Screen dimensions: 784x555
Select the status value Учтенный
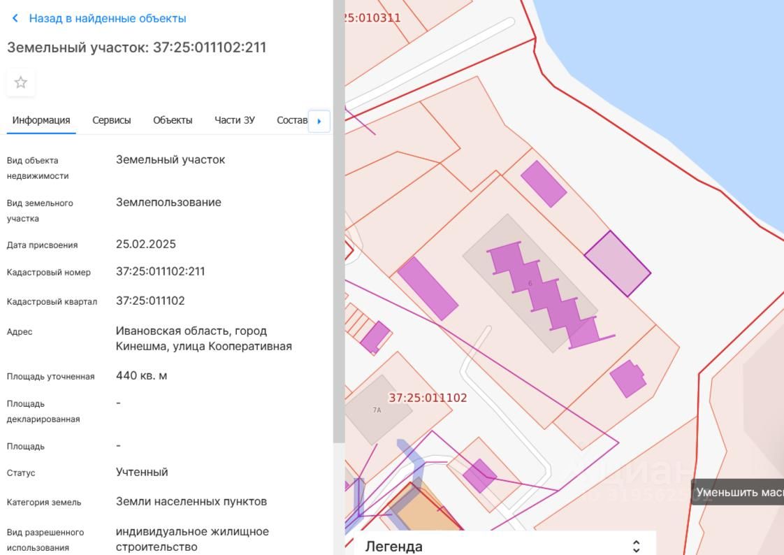point(142,472)
